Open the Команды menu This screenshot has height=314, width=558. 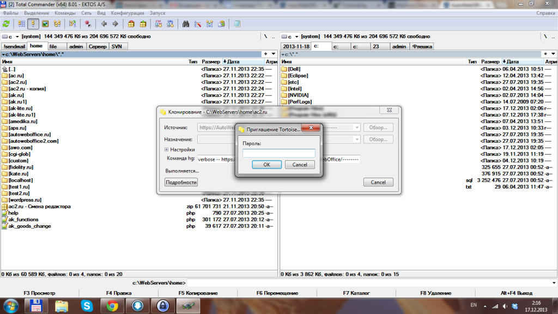tap(65, 13)
